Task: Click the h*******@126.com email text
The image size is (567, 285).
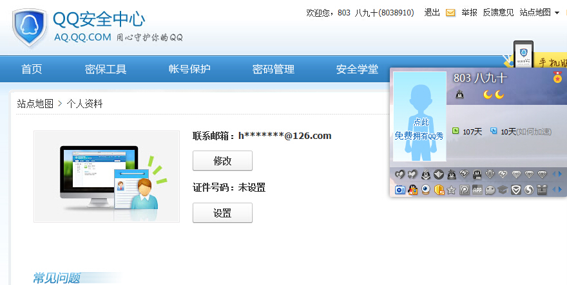Action: coord(285,136)
